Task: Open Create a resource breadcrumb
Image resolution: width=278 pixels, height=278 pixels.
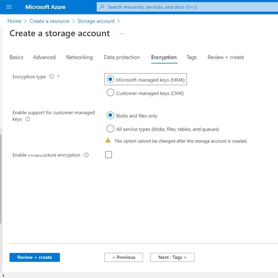Action: 49,21
